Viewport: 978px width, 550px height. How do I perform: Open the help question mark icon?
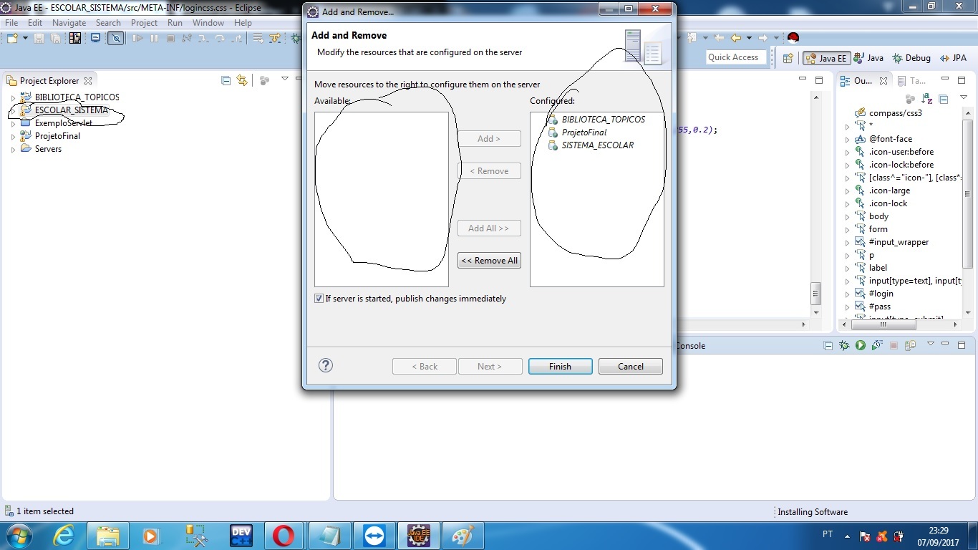point(326,365)
